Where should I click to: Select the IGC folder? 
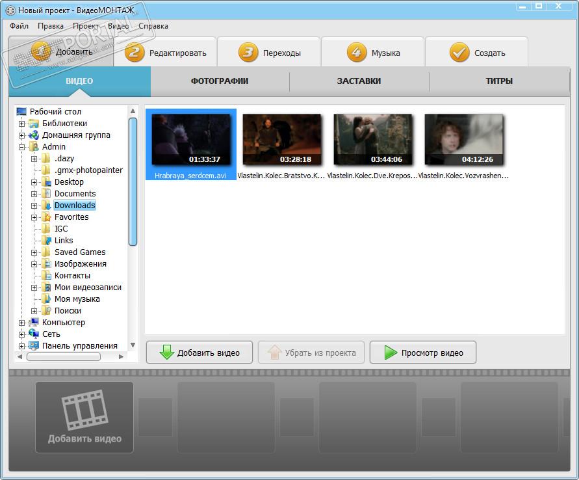point(61,229)
